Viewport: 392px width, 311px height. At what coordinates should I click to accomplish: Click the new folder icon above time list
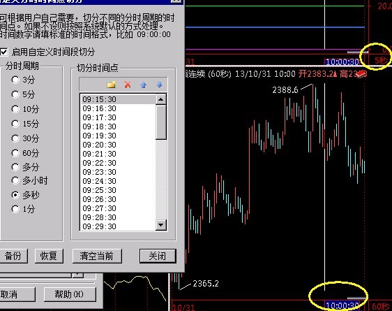pyautogui.click(x=111, y=85)
